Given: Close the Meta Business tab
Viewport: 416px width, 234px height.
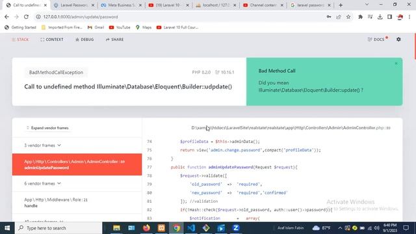Looking at the screenshot, I should coord(140,5).
